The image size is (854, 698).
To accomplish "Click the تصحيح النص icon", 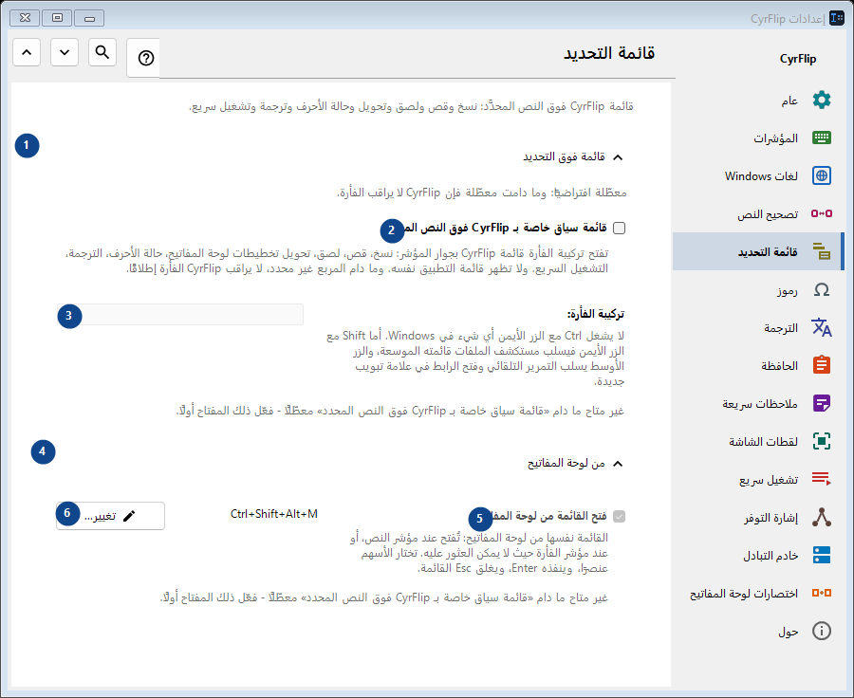I will pos(822,213).
